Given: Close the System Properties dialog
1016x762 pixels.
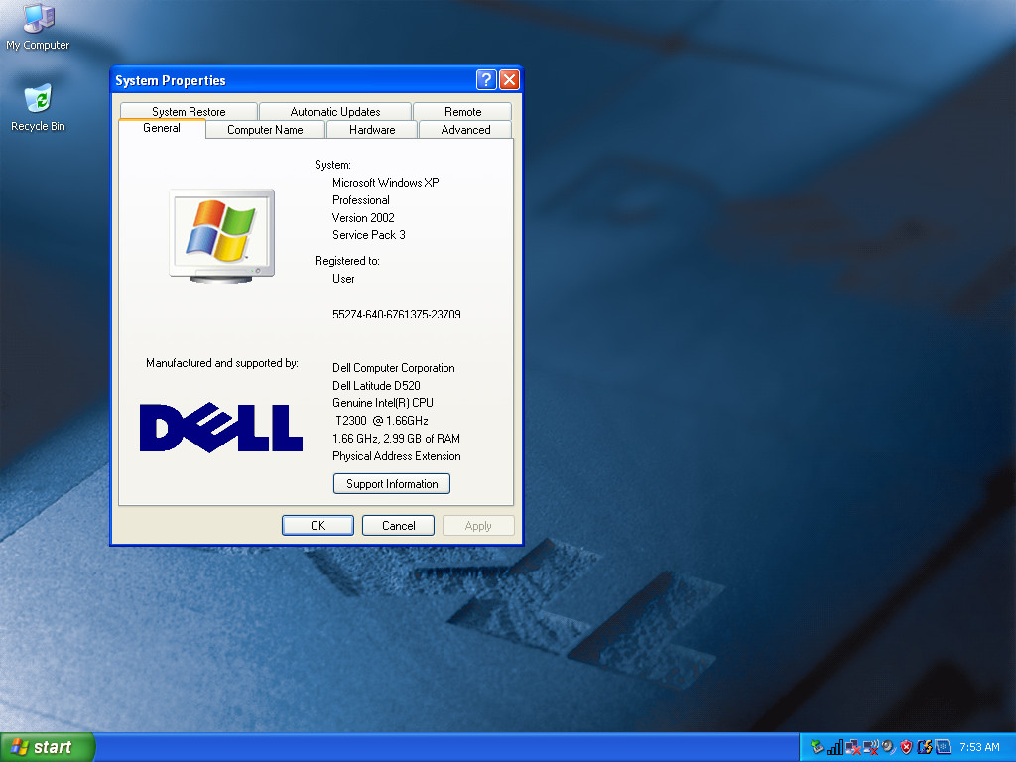Looking at the screenshot, I should click(509, 79).
